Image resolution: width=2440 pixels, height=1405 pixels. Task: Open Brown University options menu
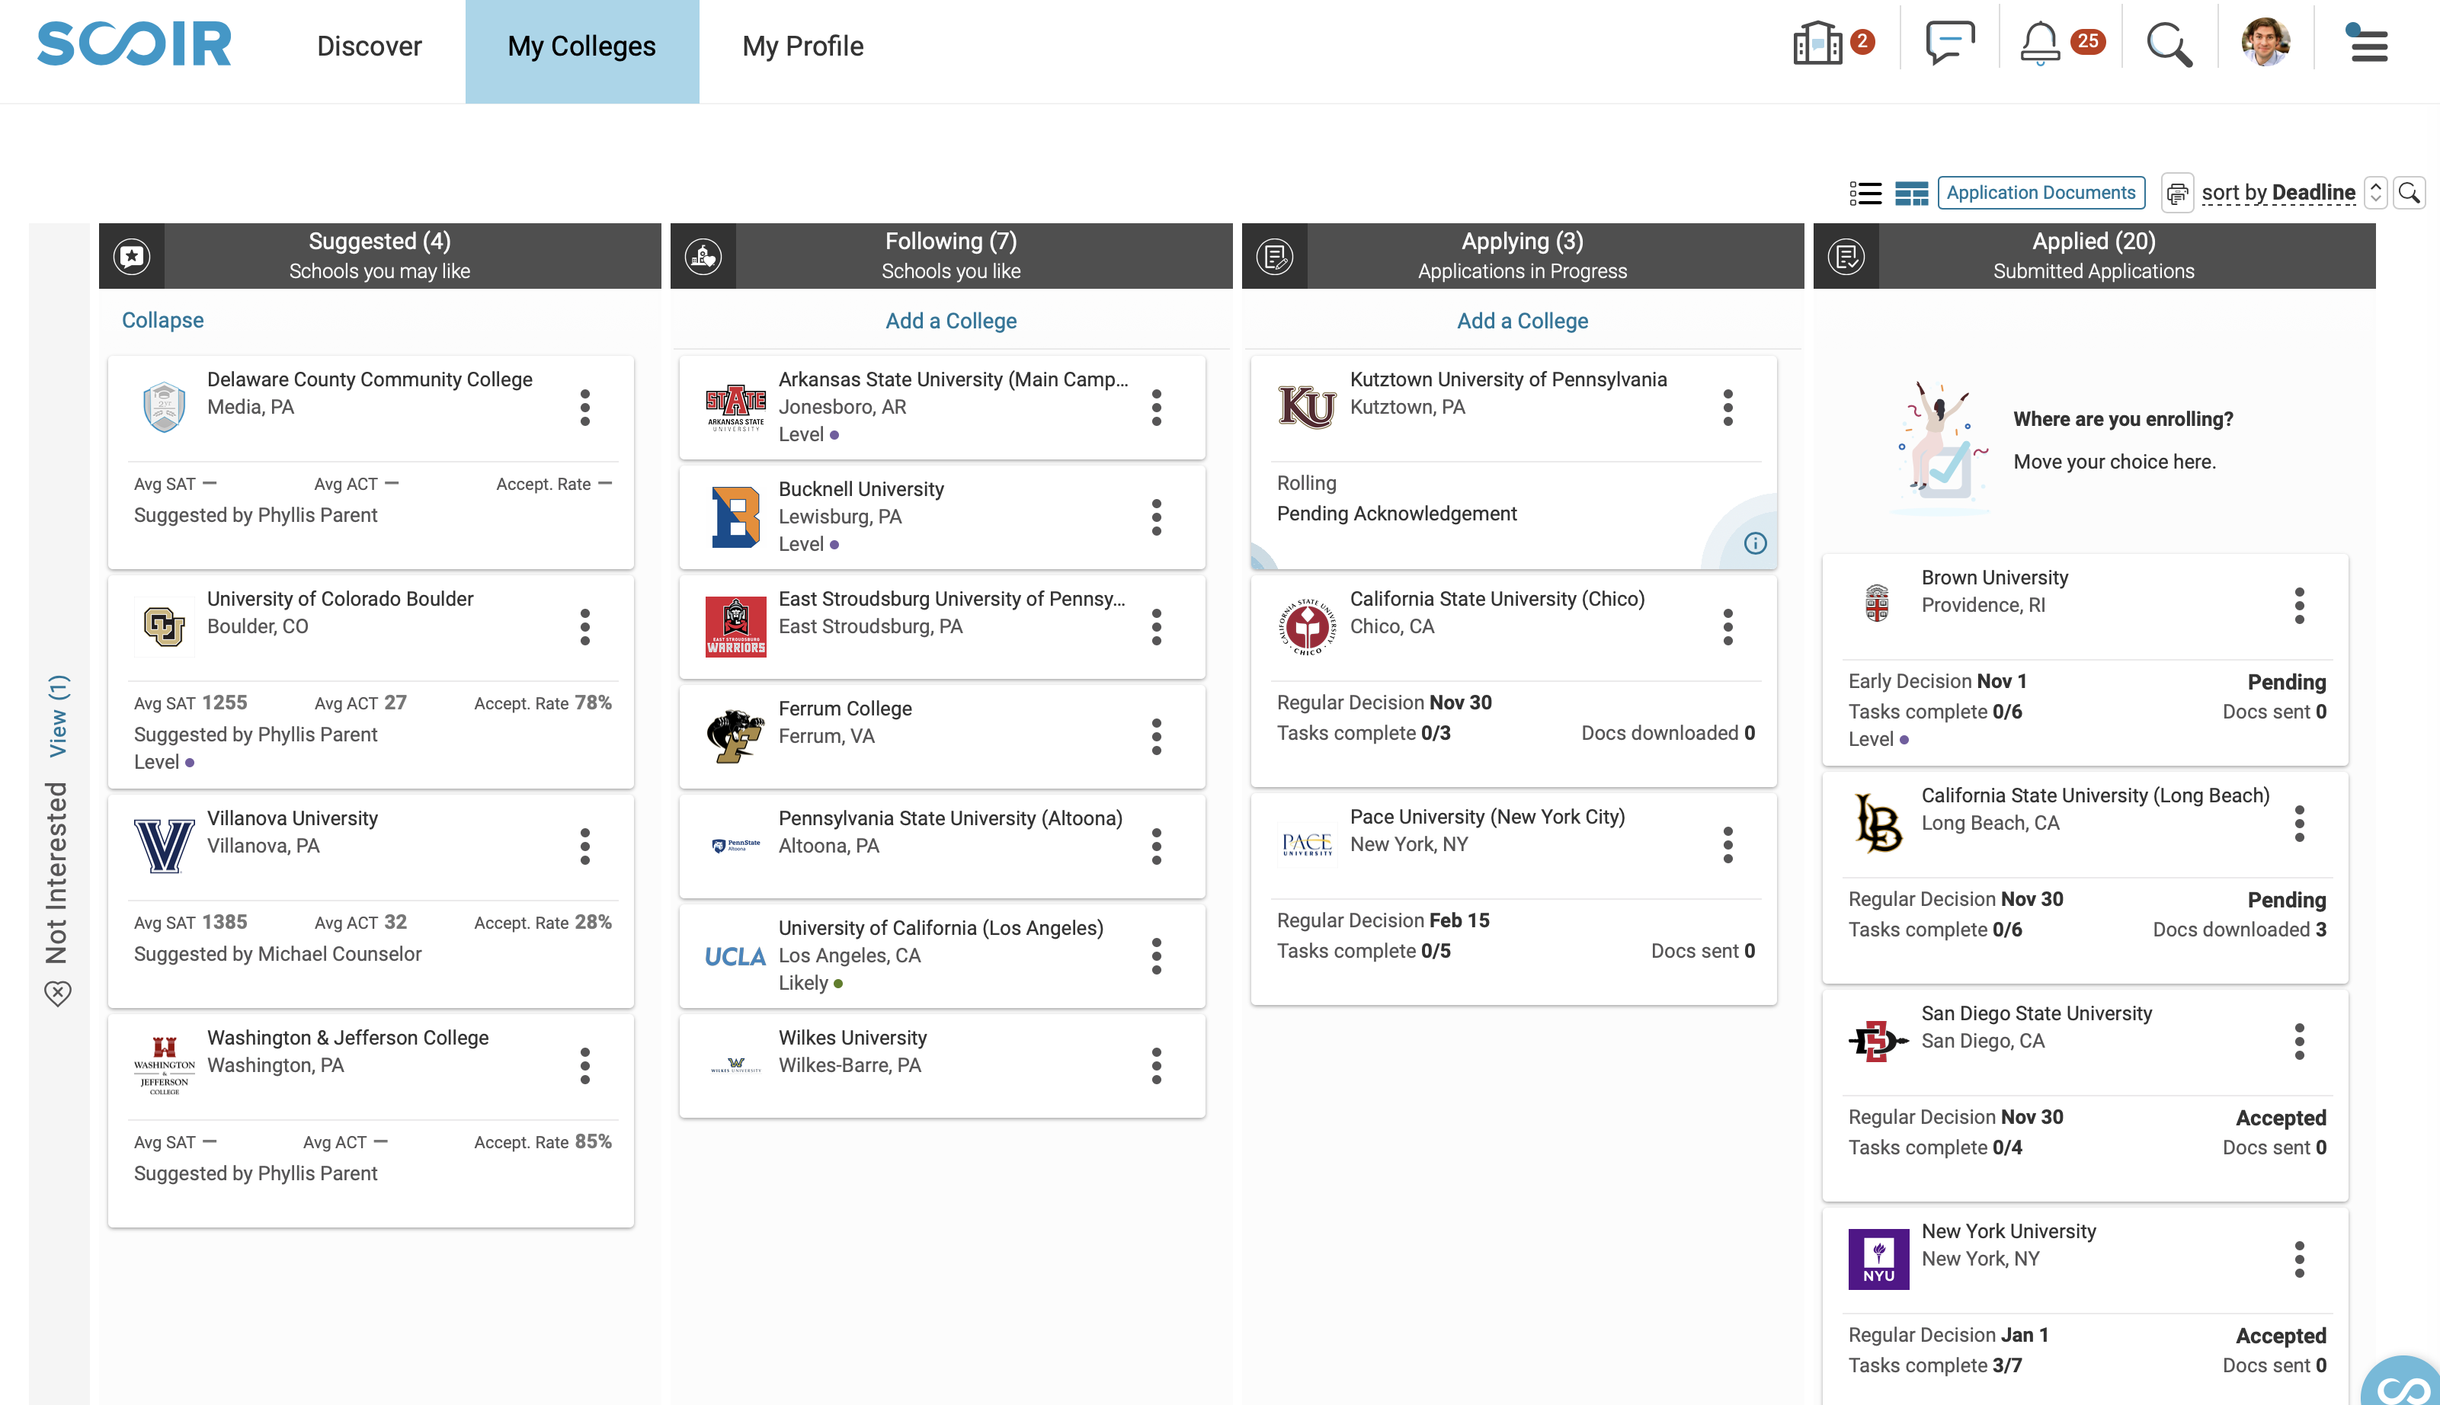[2299, 606]
